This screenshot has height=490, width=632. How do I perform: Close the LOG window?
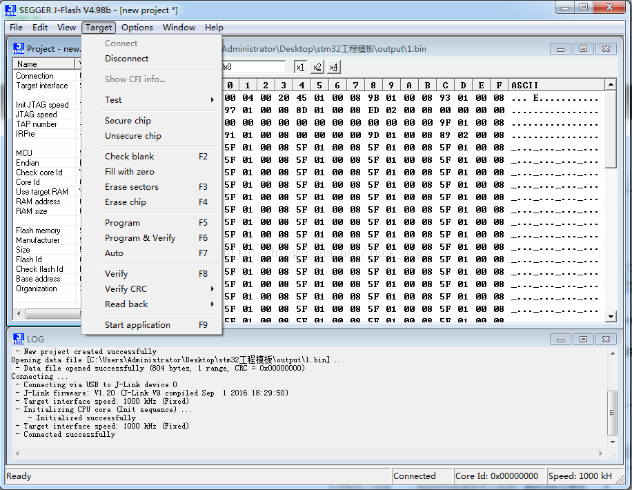[606, 339]
